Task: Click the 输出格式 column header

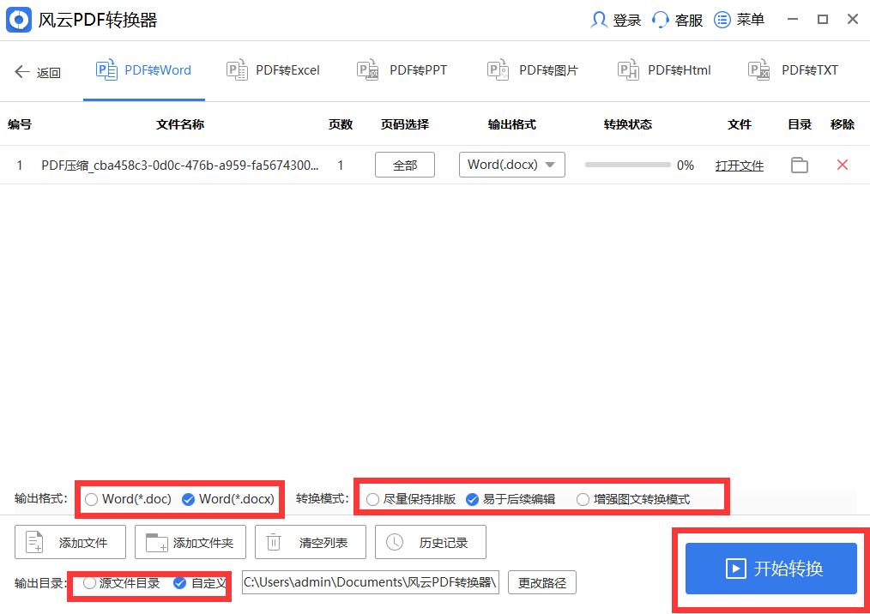Action: coord(511,124)
